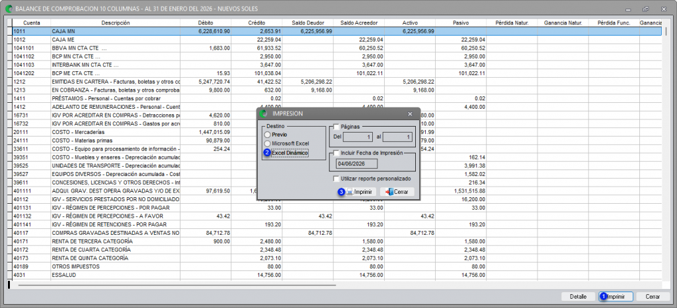Select UNIDADES DE TRANSPORTE depreciation row
677x308 pixels.
point(337,166)
